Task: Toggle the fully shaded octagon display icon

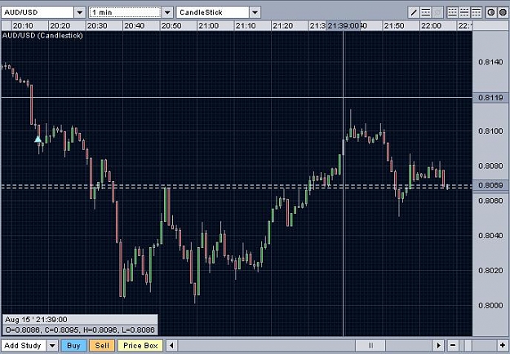Action: pyautogui.click(x=503, y=13)
